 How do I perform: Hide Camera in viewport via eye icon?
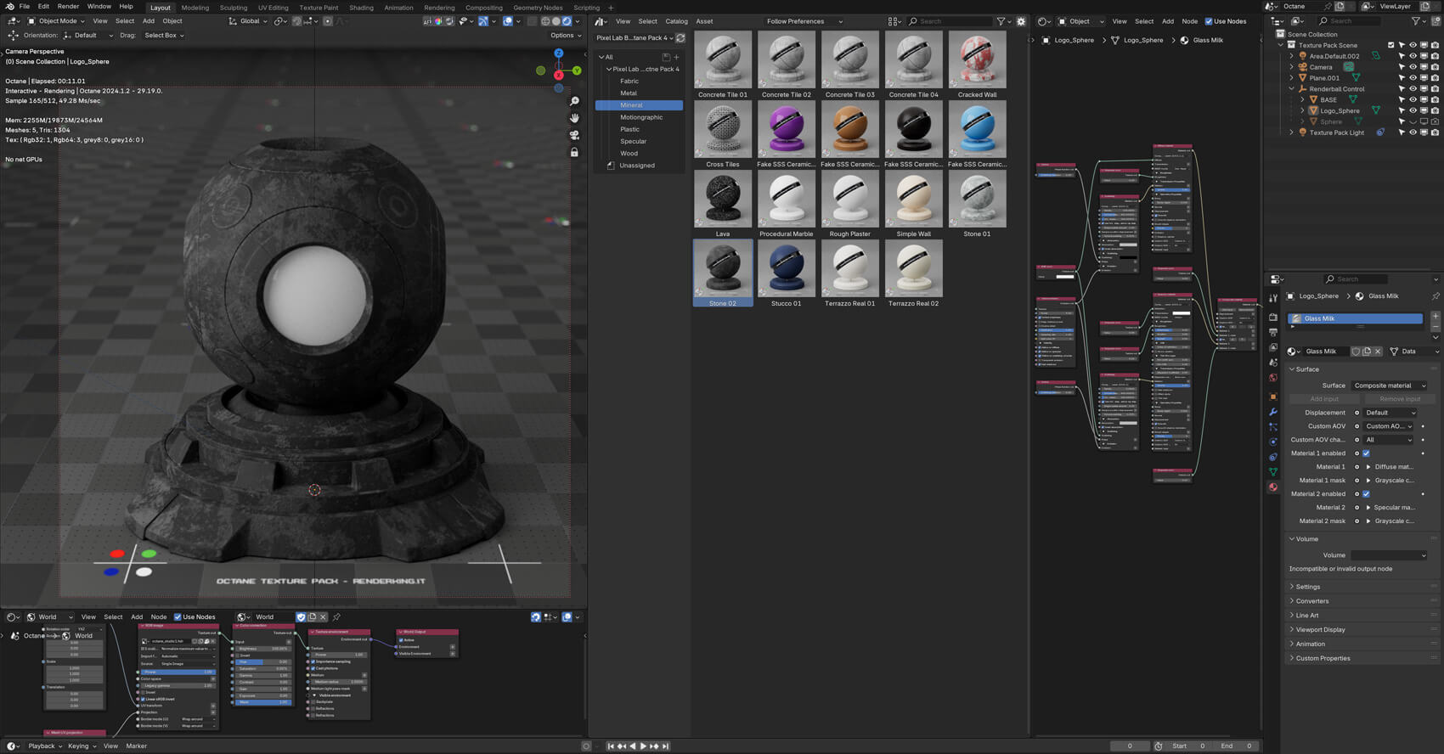click(x=1413, y=67)
